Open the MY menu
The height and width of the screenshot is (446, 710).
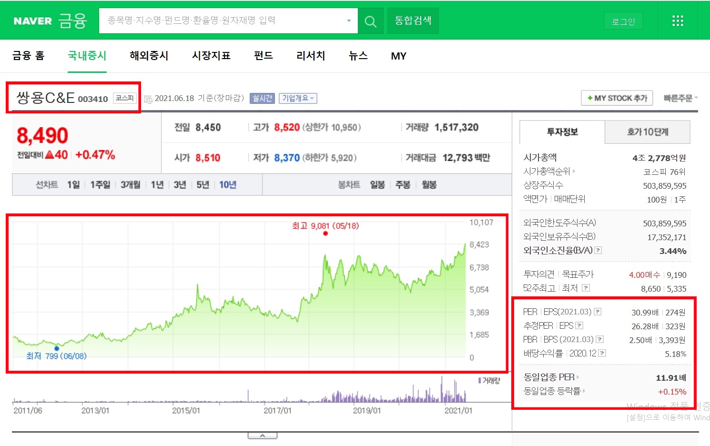(x=399, y=56)
